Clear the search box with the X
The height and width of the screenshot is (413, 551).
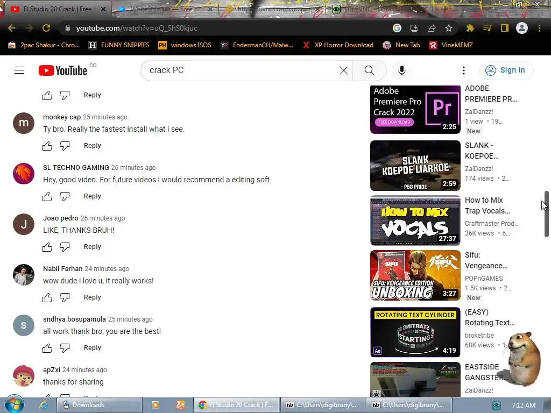344,70
